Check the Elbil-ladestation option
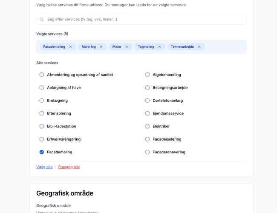The width and height of the screenshot is (277, 213). pyautogui.click(x=42, y=126)
